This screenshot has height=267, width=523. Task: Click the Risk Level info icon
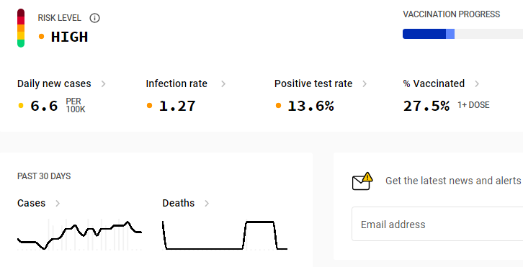(x=94, y=18)
